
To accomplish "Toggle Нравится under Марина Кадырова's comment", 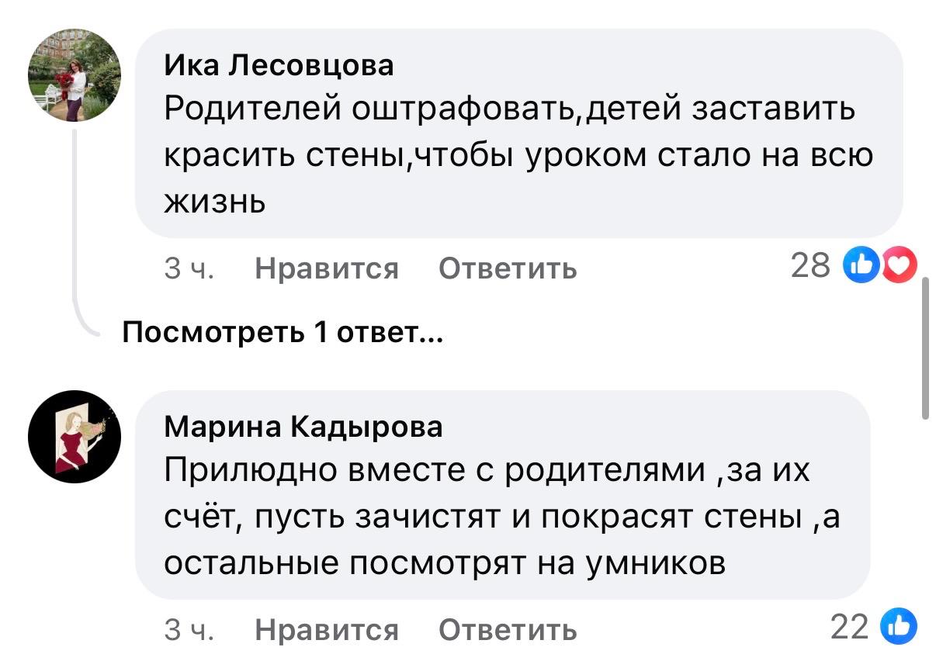I will click(326, 629).
